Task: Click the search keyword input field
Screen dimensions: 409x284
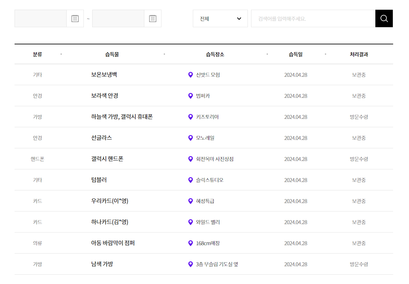Action: 313,18
